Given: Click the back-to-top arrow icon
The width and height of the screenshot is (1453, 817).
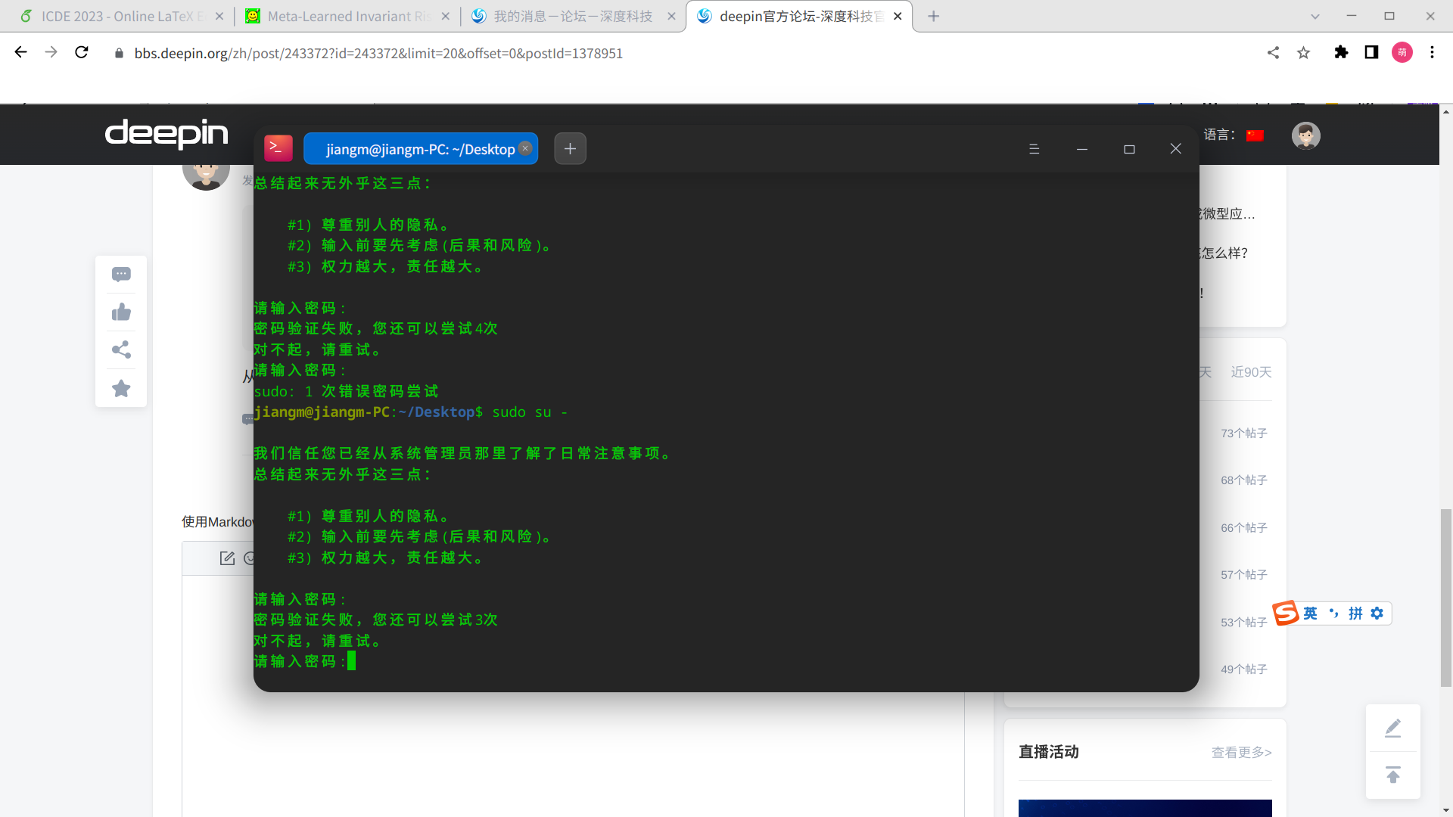Looking at the screenshot, I should tap(1392, 775).
